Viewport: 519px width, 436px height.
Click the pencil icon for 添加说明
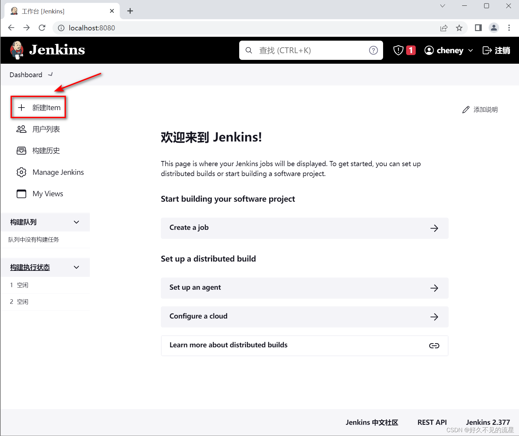(x=466, y=110)
